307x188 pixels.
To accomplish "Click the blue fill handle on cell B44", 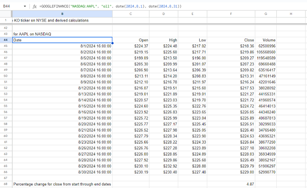I will tap(113, 43).
